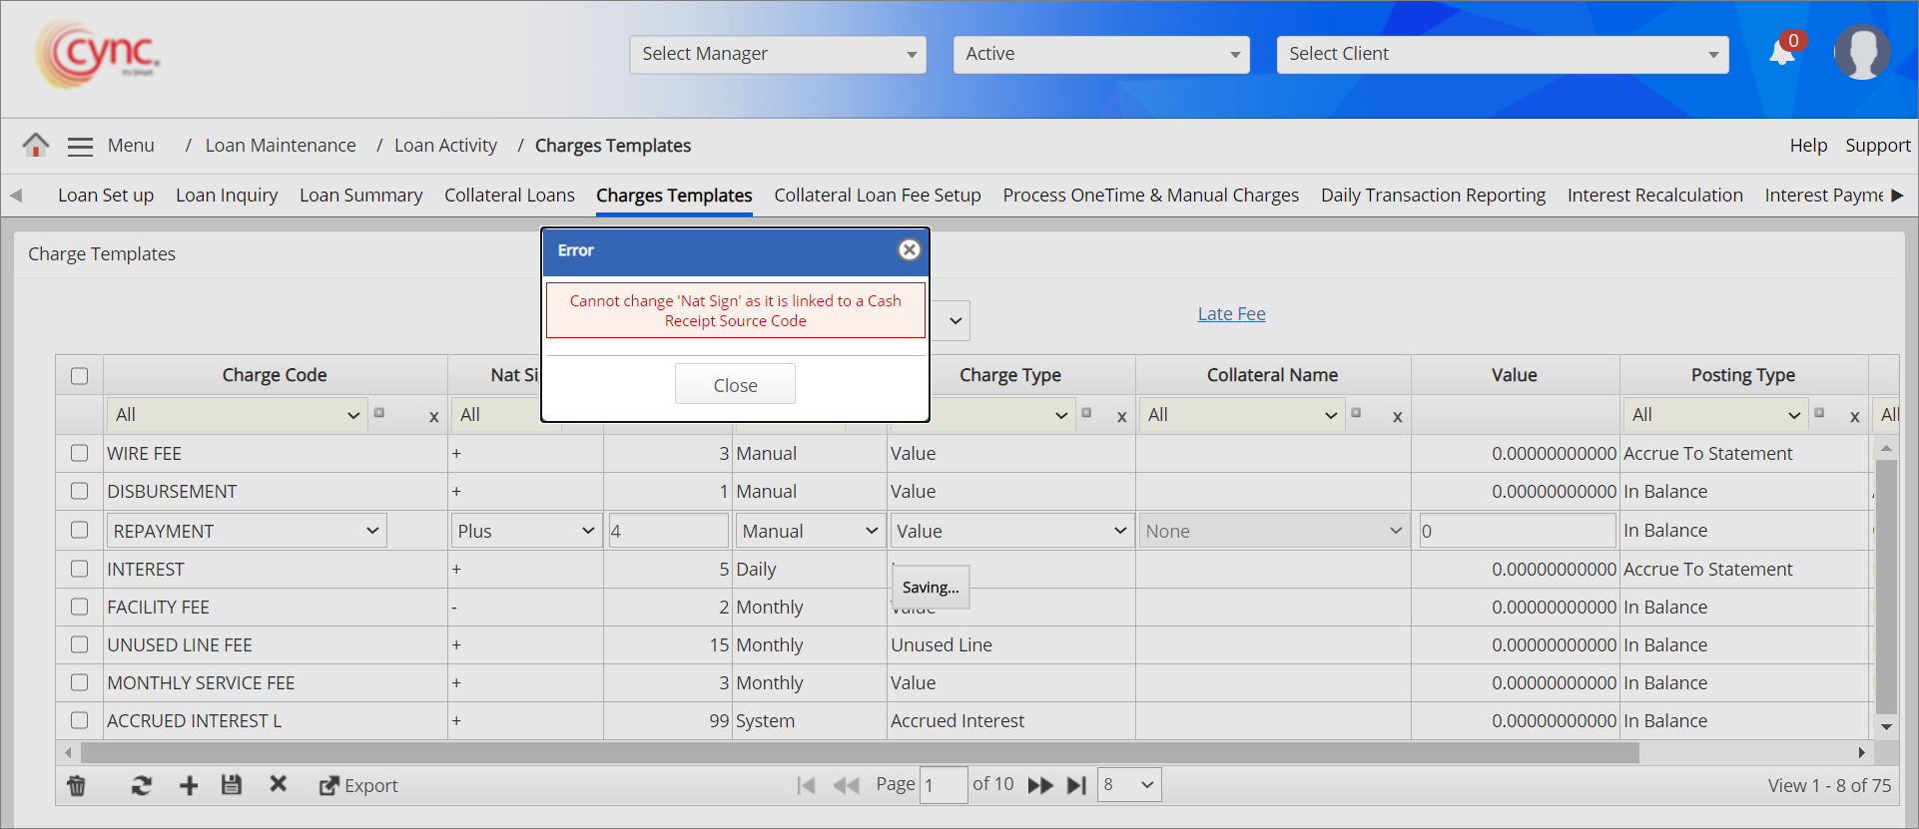1919x829 pixels.
Task: Open the hamburger Menu icon
Action: pyautogui.click(x=80, y=147)
